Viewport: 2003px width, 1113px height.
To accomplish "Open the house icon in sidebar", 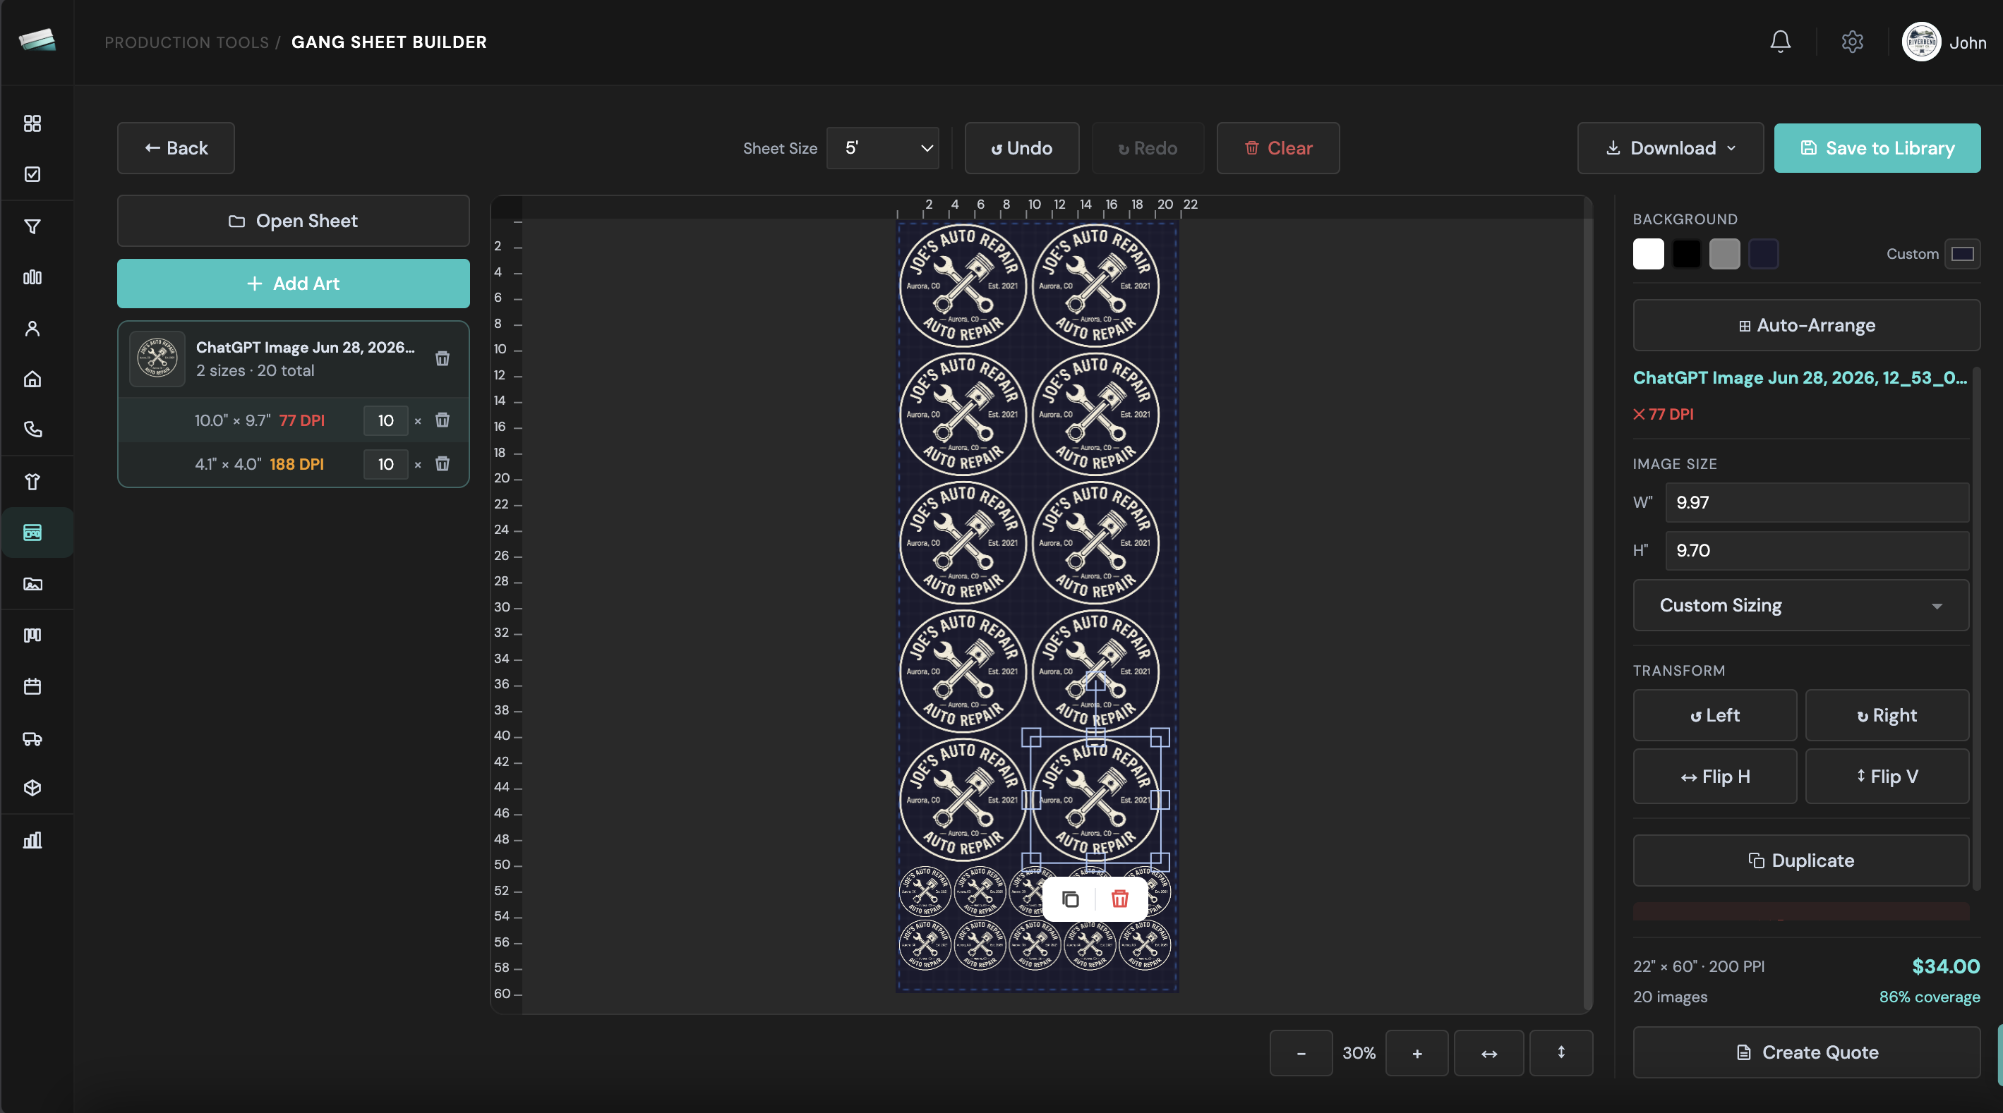I will 32,379.
